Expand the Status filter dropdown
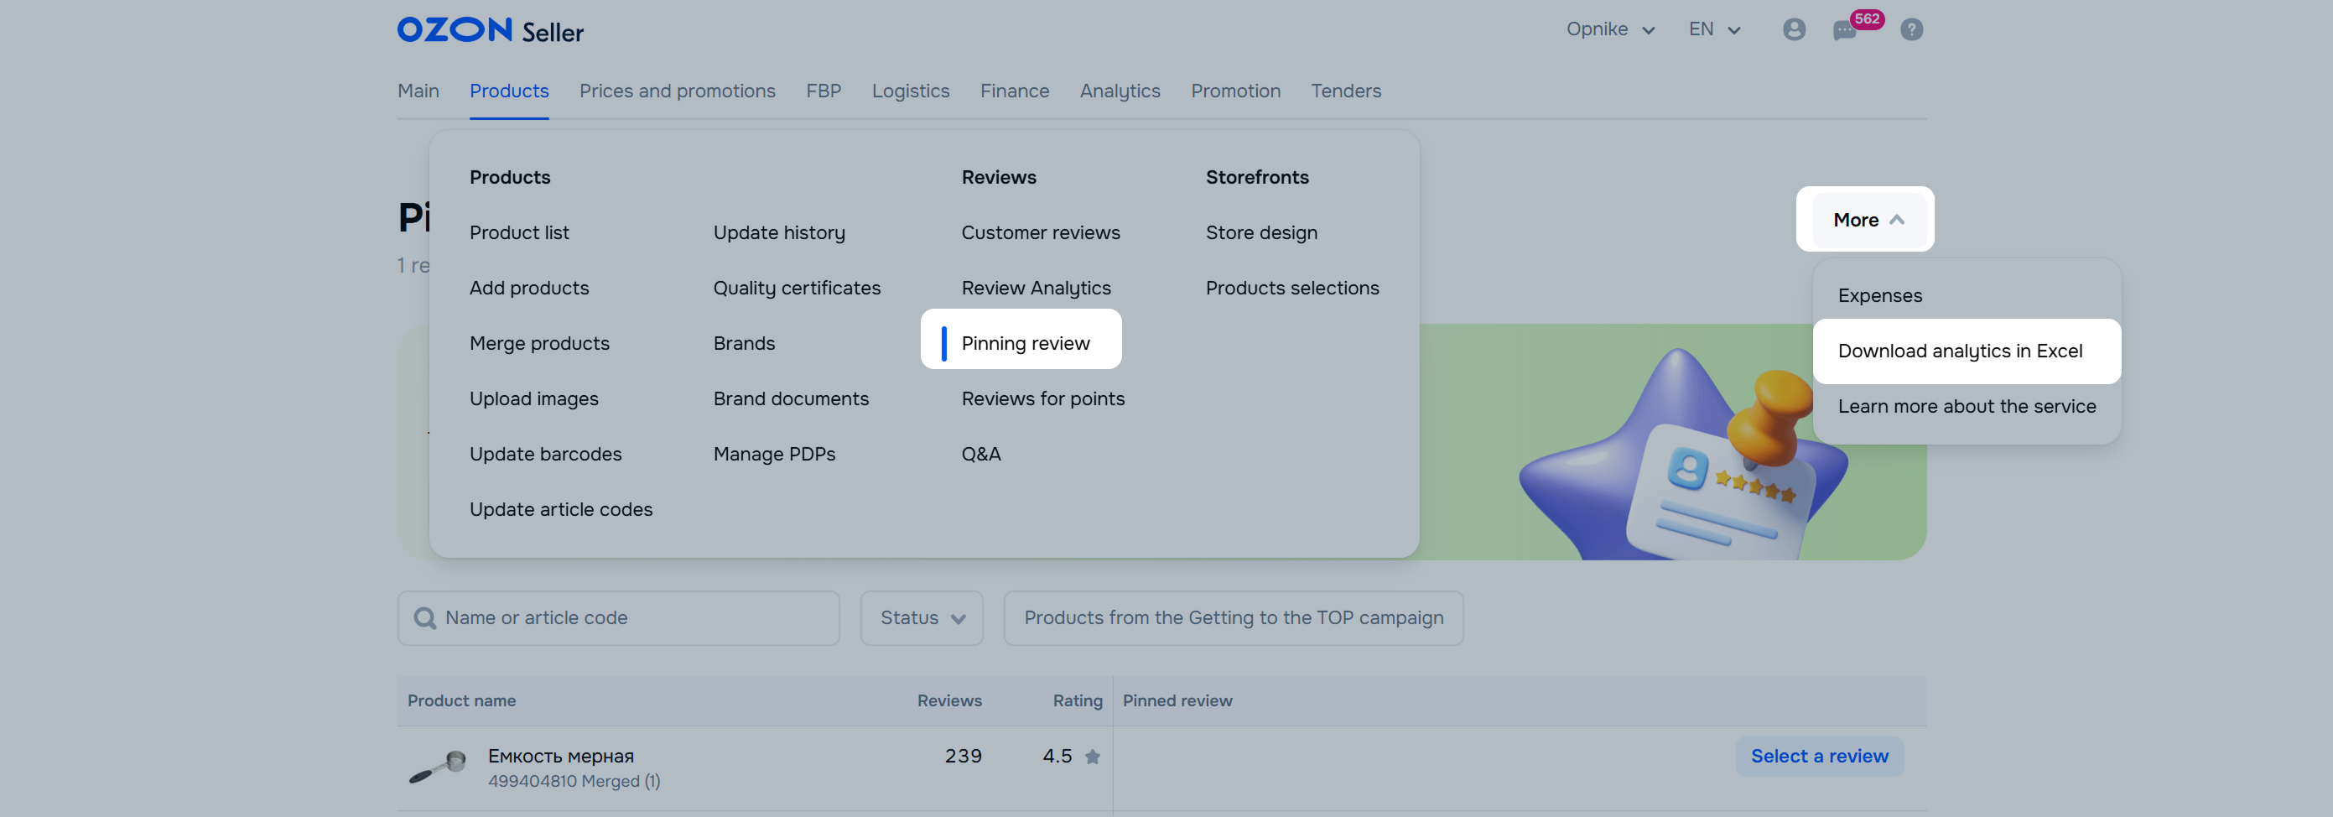Image resolution: width=2333 pixels, height=817 pixels. (x=921, y=617)
